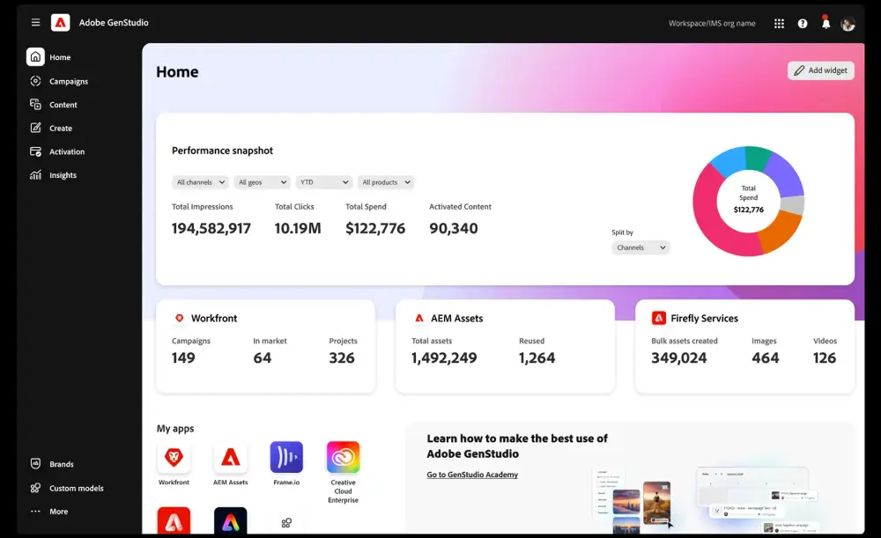881x538 pixels.
Task: Follow the Go to GenStudio Academy link
Action: (472, 475)
